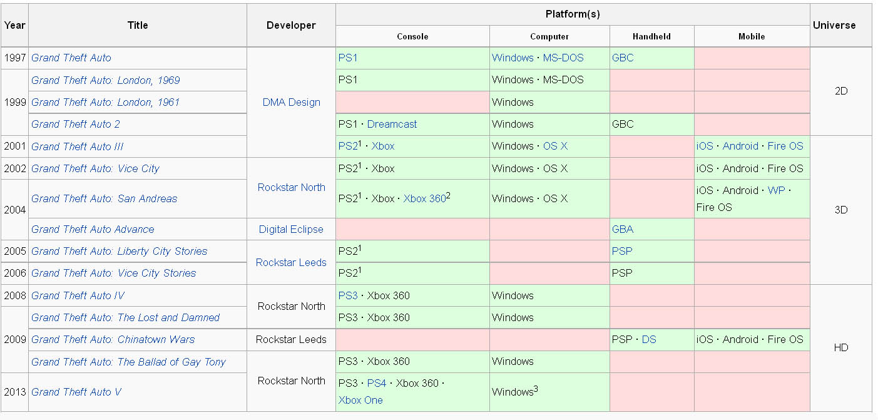Open the Grand Theft Auto 1997 title link
The image size is (878, 420).
coord(71,58)
